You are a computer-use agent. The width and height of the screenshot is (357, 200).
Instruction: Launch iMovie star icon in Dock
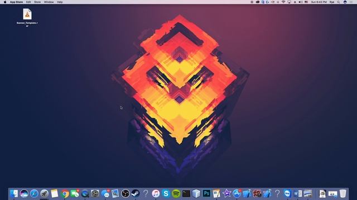point(227,193)
